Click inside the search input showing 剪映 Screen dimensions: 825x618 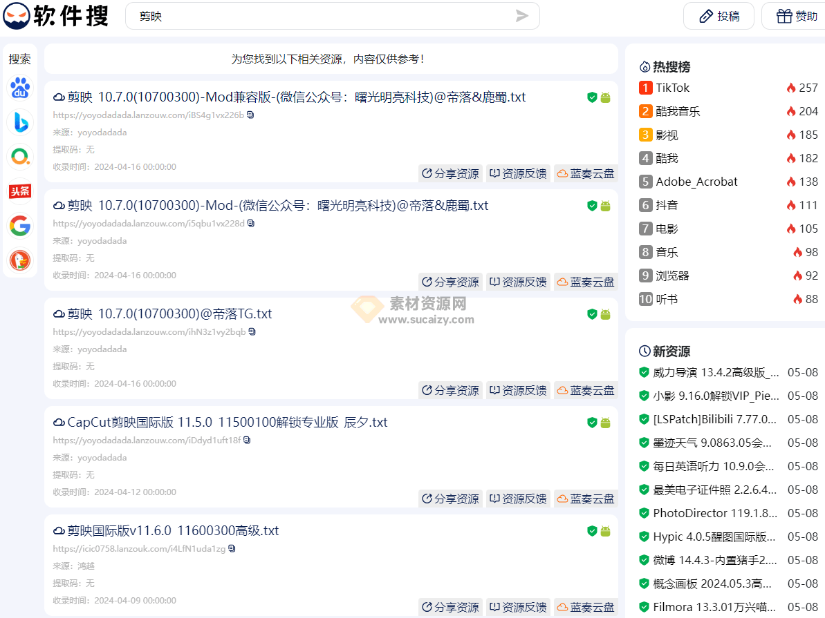[277, 16]
